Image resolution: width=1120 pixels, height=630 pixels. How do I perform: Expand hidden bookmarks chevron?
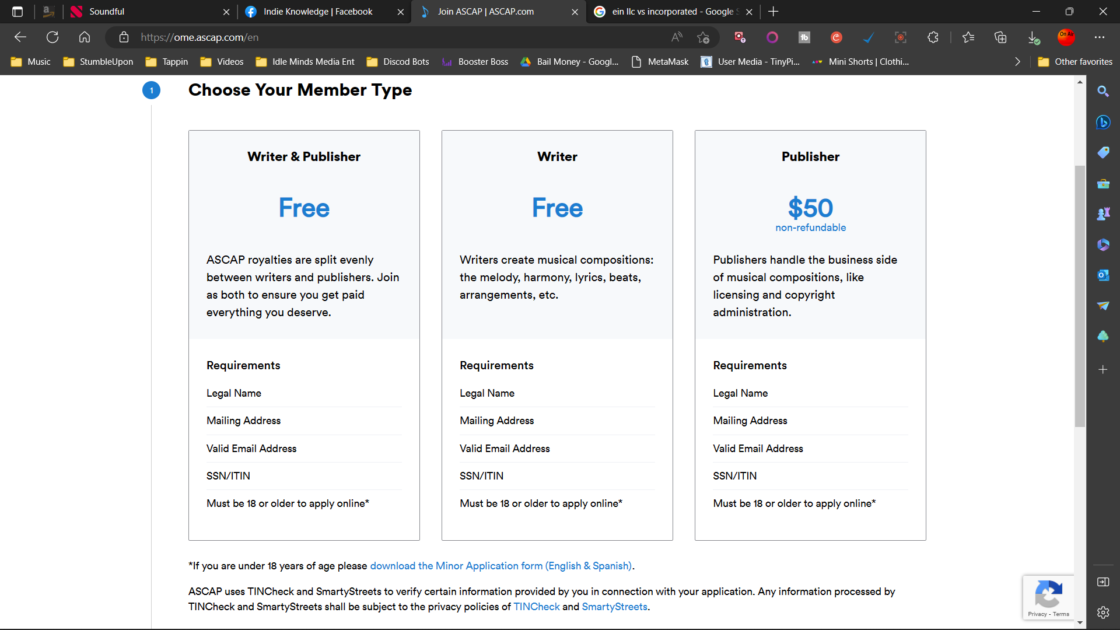[x=1017, y=62]
